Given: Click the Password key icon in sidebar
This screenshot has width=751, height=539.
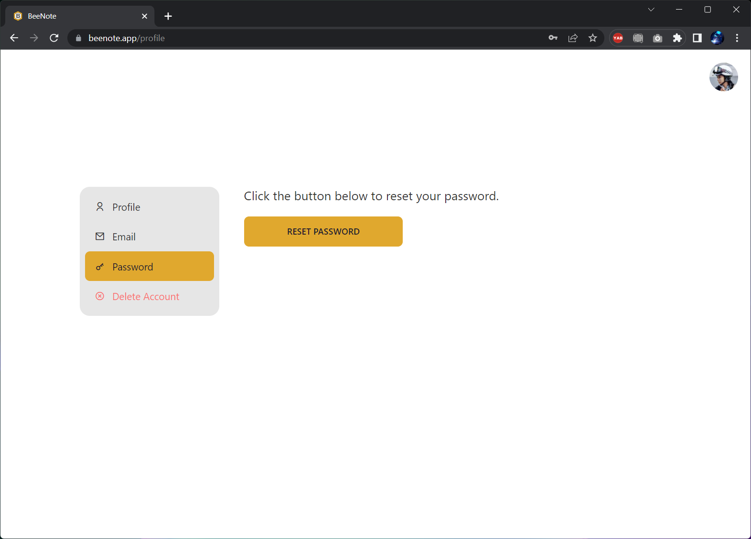Looking at the screenshot, I should [100, 267].
